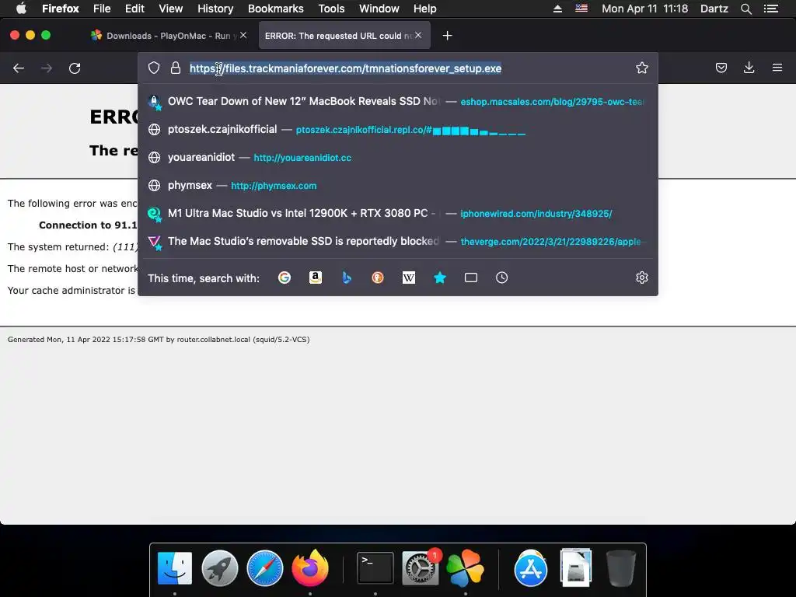Open the Firefox hamburger menu
796x597 pixels.
point(777,68)
